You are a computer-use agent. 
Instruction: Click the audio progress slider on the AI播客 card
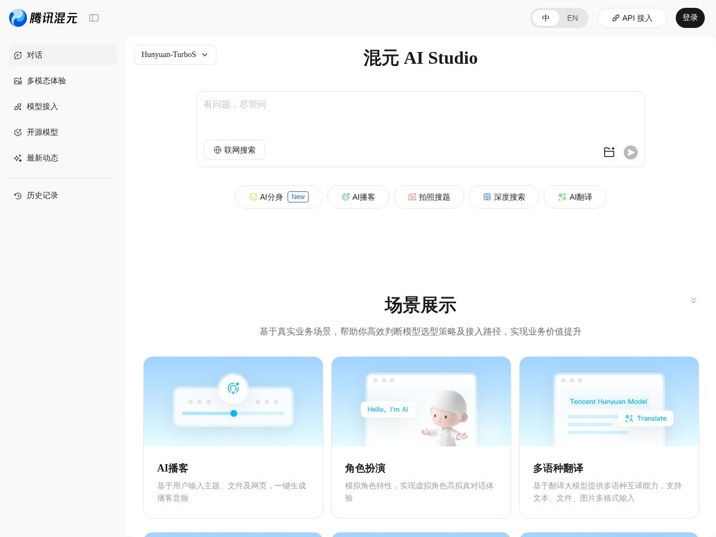point(233,413)
